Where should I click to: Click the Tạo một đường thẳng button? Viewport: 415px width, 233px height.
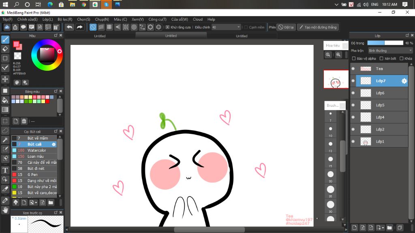point(318,27)
